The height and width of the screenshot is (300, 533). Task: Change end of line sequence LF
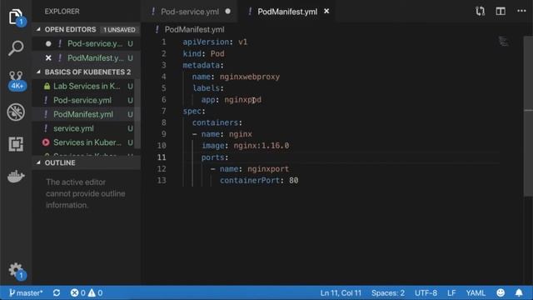pos(451,292)
